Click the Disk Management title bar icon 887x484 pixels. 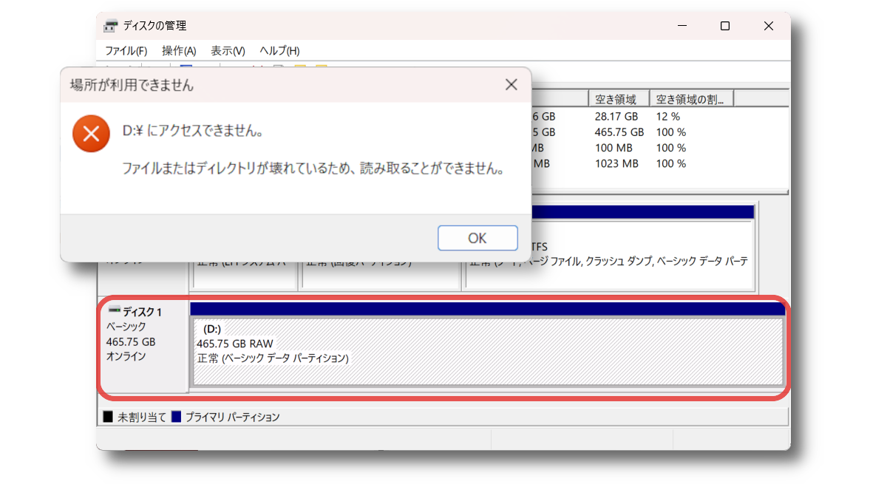(110, 26)
